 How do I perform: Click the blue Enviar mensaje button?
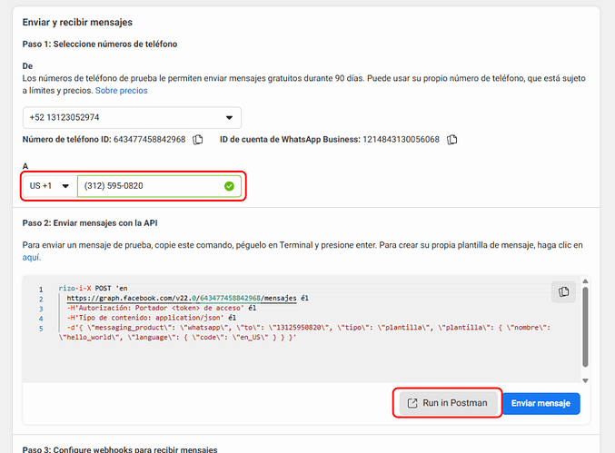coord(541,403)
